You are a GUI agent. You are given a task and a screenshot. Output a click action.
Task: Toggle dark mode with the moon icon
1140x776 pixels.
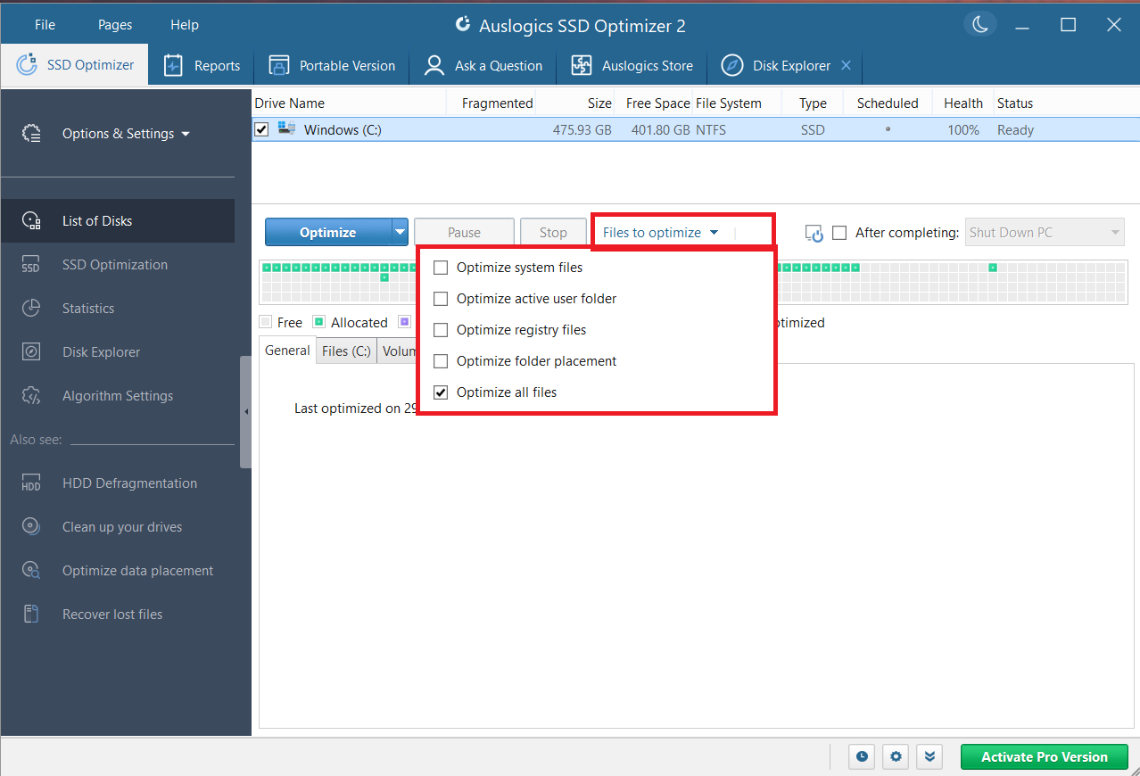[979, 24]
